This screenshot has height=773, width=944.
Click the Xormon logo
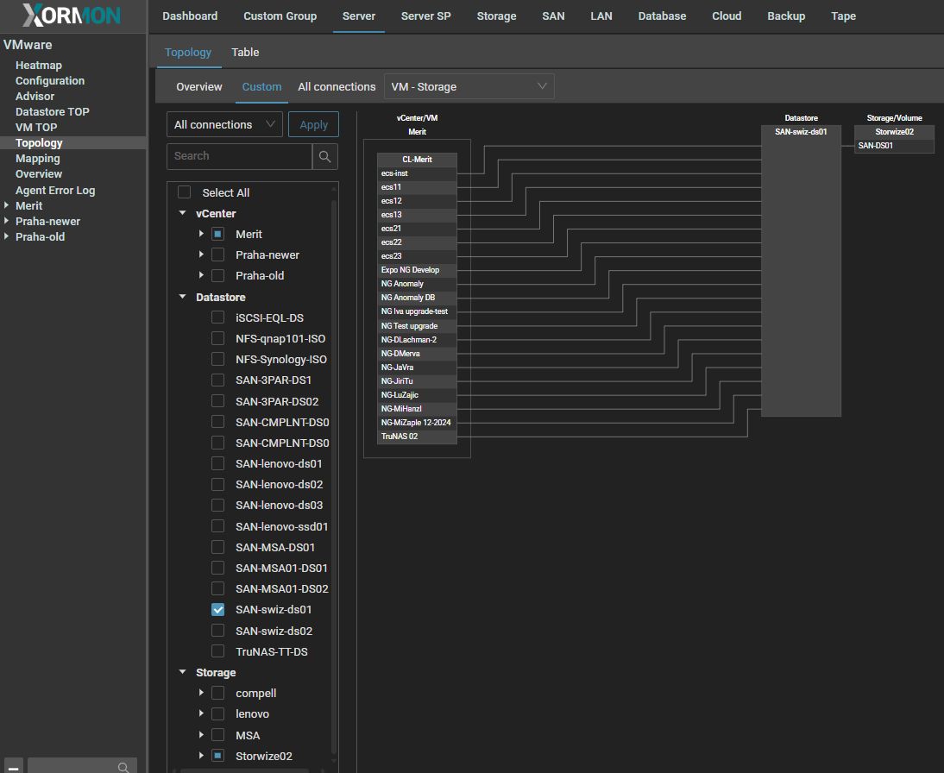(x=72, y=16)
